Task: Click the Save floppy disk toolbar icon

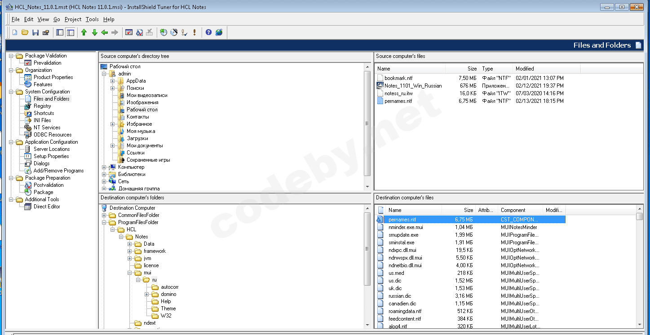Action: coord(35,32)
